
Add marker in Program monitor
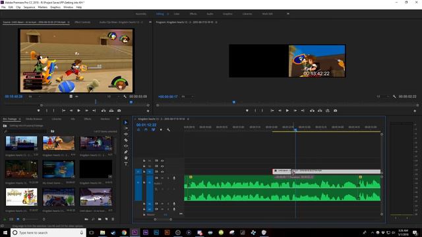click(247, 111)
